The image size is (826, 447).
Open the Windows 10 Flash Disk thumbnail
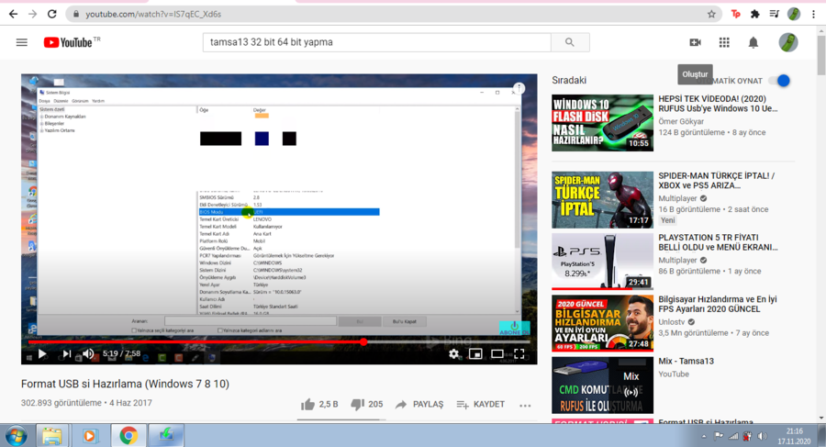pos(603,123)
